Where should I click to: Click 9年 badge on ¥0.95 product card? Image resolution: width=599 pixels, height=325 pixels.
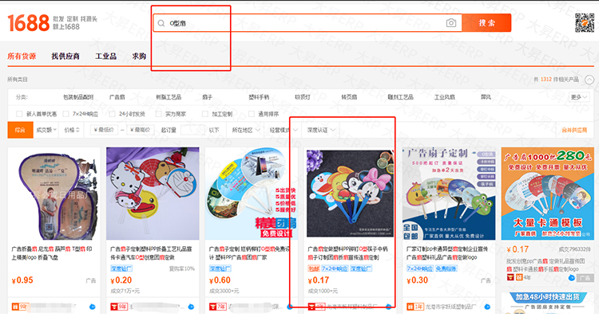point(19,307)
